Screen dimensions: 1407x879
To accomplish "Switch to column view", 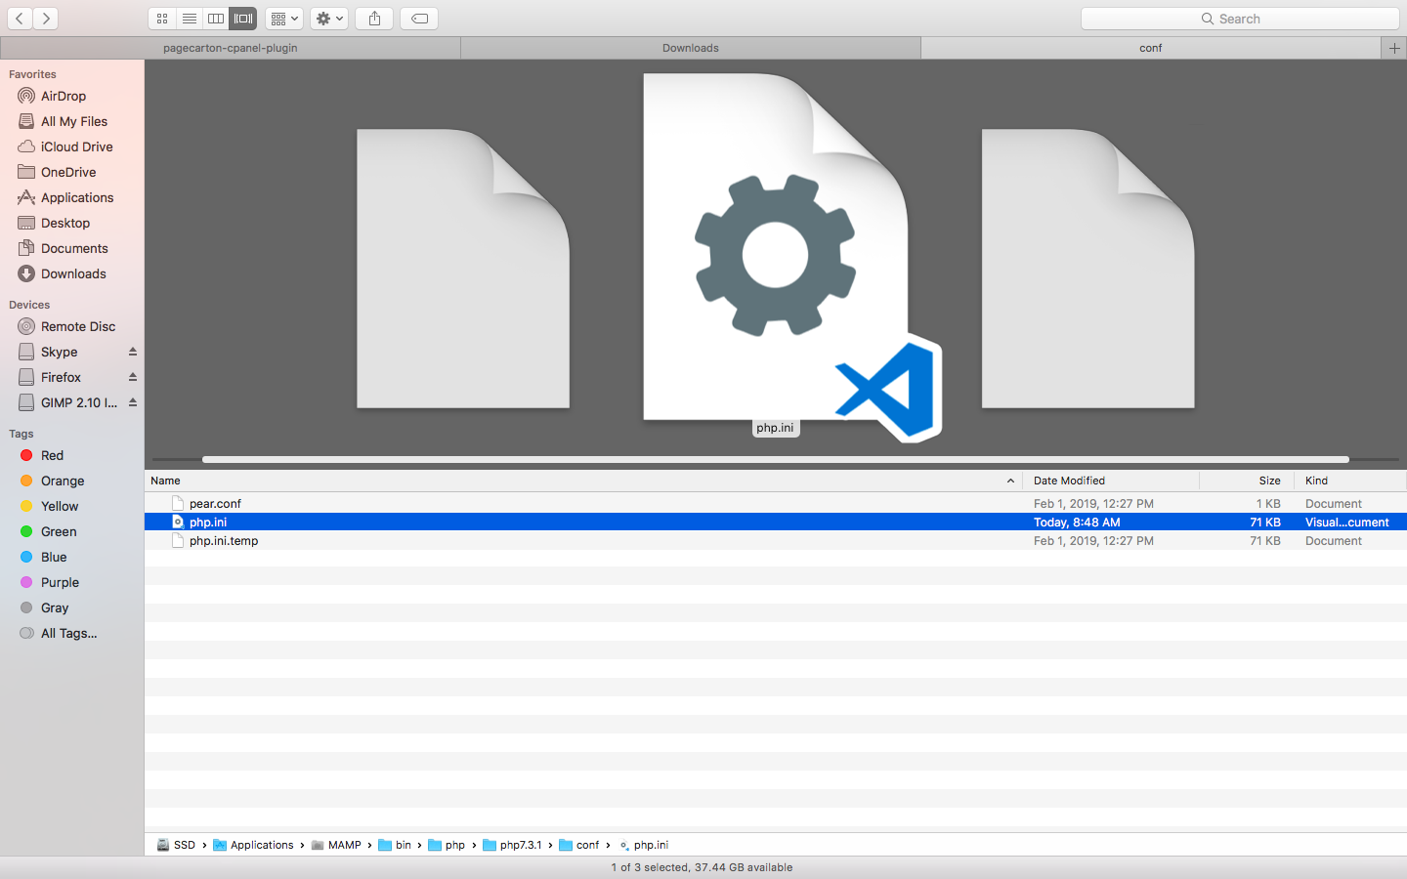I will click(x=216, y=19).
